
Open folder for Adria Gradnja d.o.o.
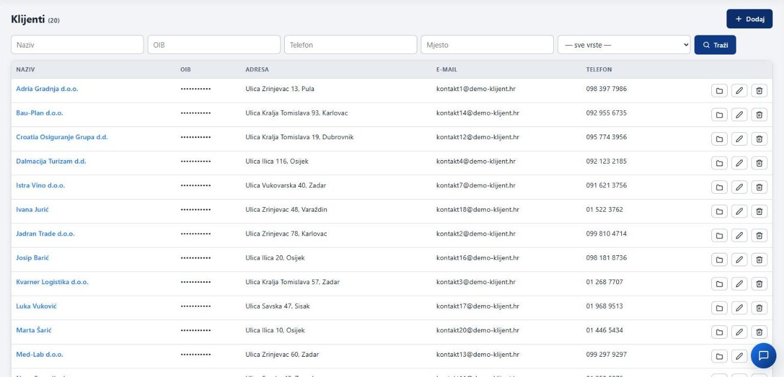pyautogui.click(x=719, y=90)
